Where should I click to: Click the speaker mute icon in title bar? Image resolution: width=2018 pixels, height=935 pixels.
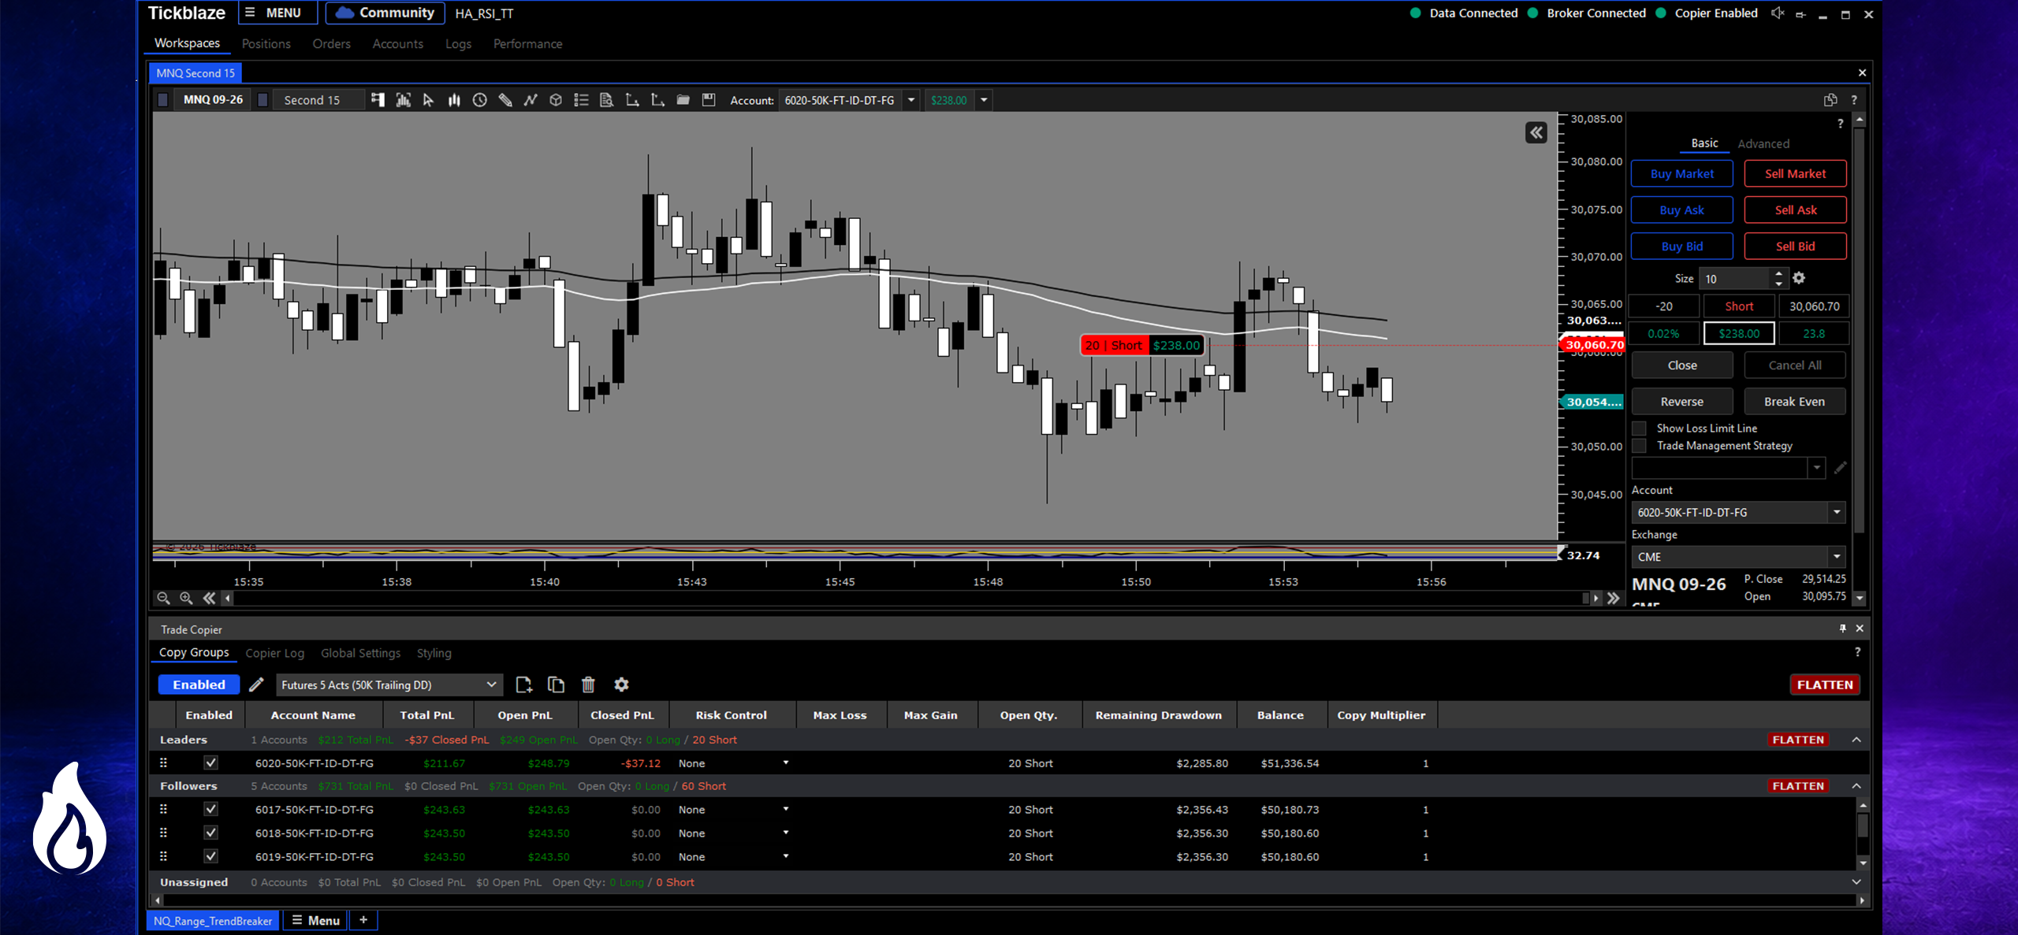click(1778, 13)
